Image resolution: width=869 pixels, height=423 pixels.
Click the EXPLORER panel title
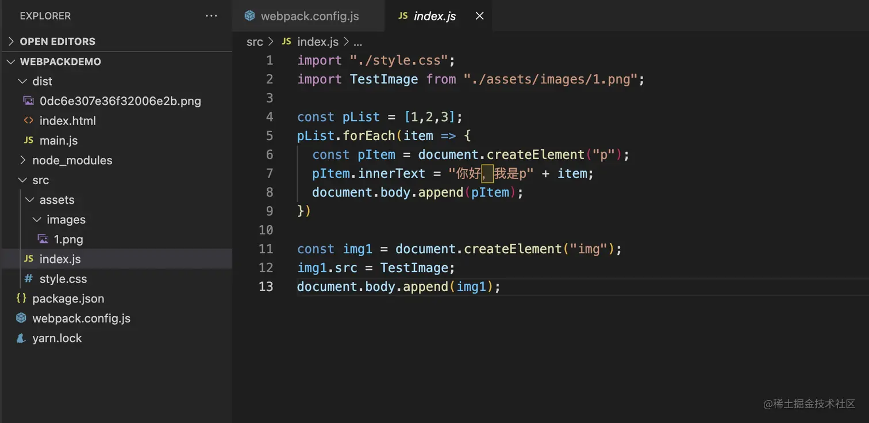[x=45, y=16]
